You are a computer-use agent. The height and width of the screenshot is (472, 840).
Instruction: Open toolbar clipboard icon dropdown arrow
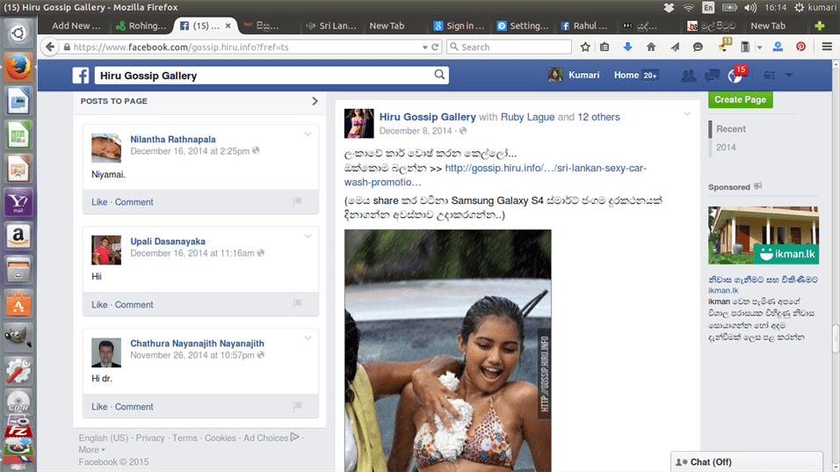coord(760,47)
